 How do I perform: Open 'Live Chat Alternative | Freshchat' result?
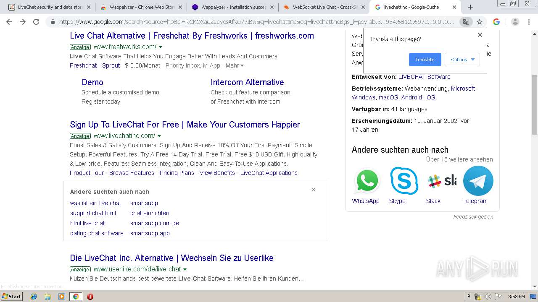pyautogui.click(x=192, y=36)
